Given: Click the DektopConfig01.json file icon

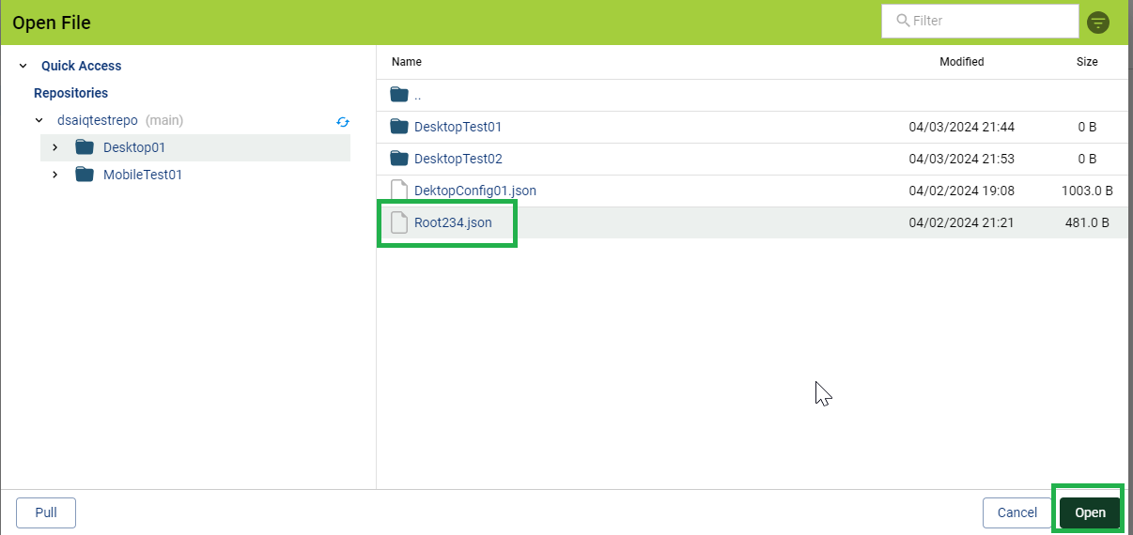Looking at the screenshot, I should click(x=399, y=191).
